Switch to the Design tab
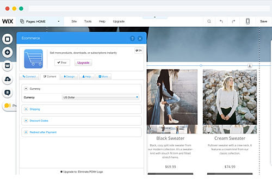Screen dimensions: 272x196 pyautogui.click(x=69, y=77)
